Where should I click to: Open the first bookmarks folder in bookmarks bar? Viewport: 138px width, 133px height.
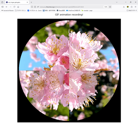20,11
